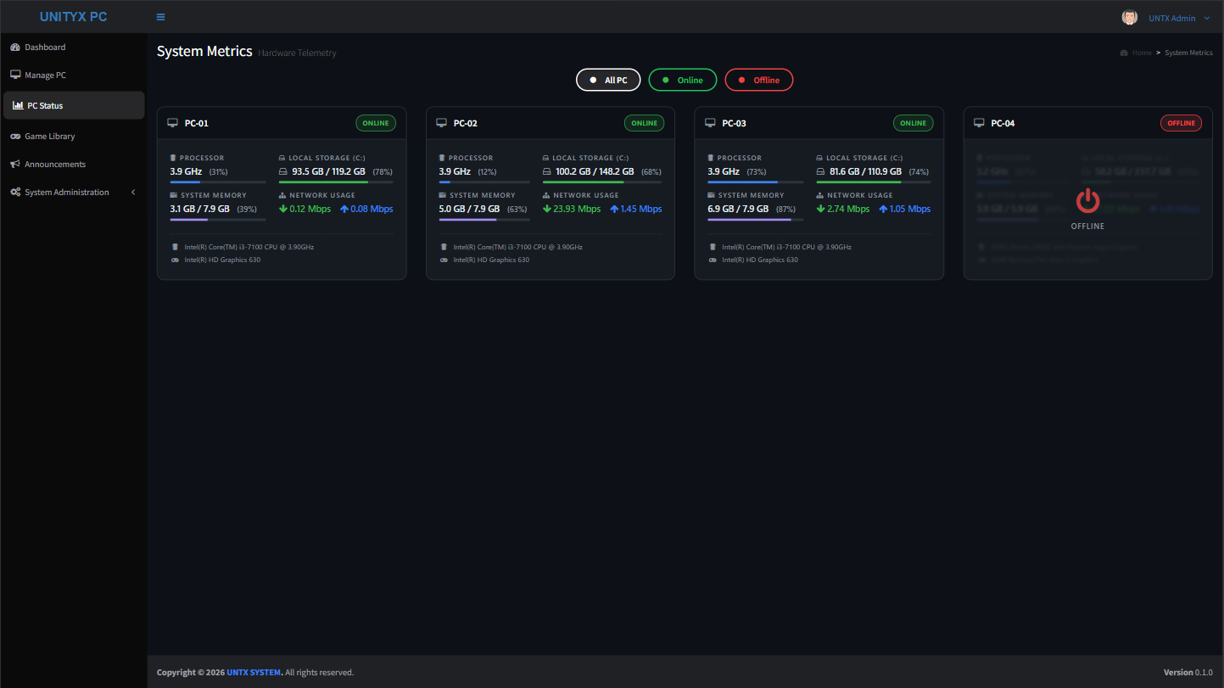Click the PC-01 system memory usage bar

218,219
